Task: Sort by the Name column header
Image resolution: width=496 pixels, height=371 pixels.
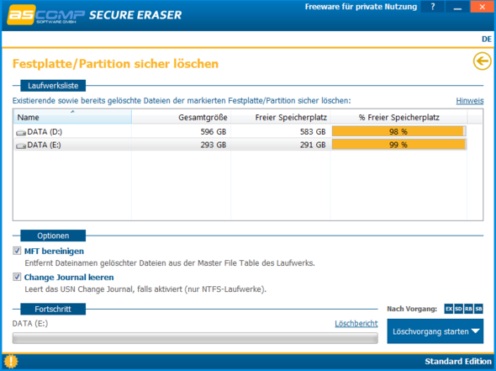Action: coord(72,117)
